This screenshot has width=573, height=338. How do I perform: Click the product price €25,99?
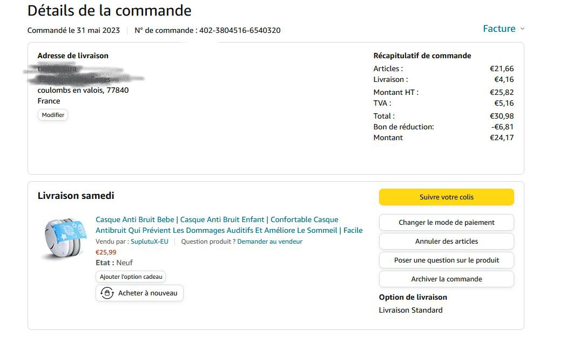106,252
